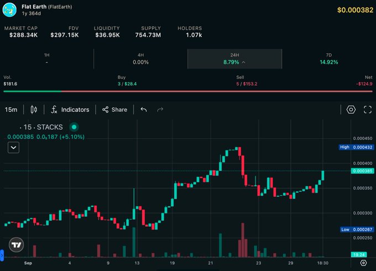Click the 15 · STACKS chart title

[x=41, y=127]
